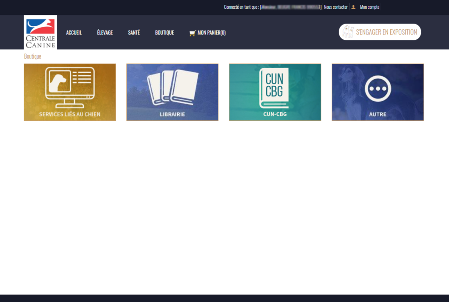Click the books icon for Librairie

pyautogui.click(x=172, y=88)
